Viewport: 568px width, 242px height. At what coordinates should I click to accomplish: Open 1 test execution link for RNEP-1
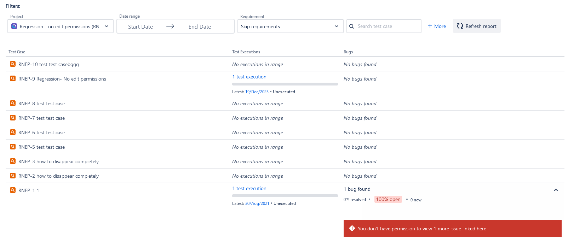(x=249, y=188)
